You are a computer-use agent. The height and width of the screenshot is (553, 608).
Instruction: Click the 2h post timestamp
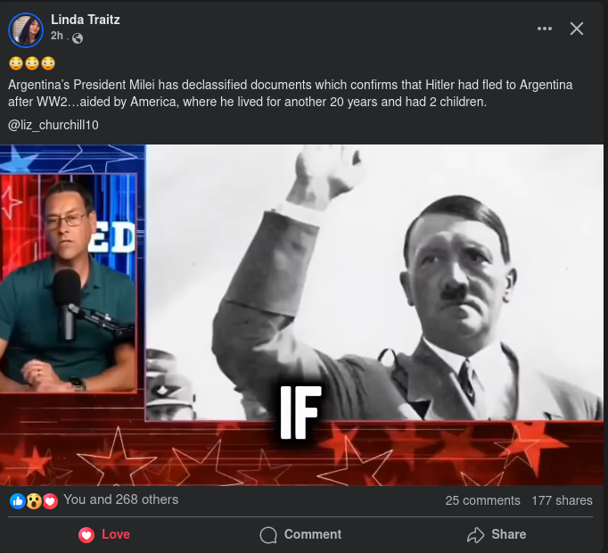pos(56,37)
